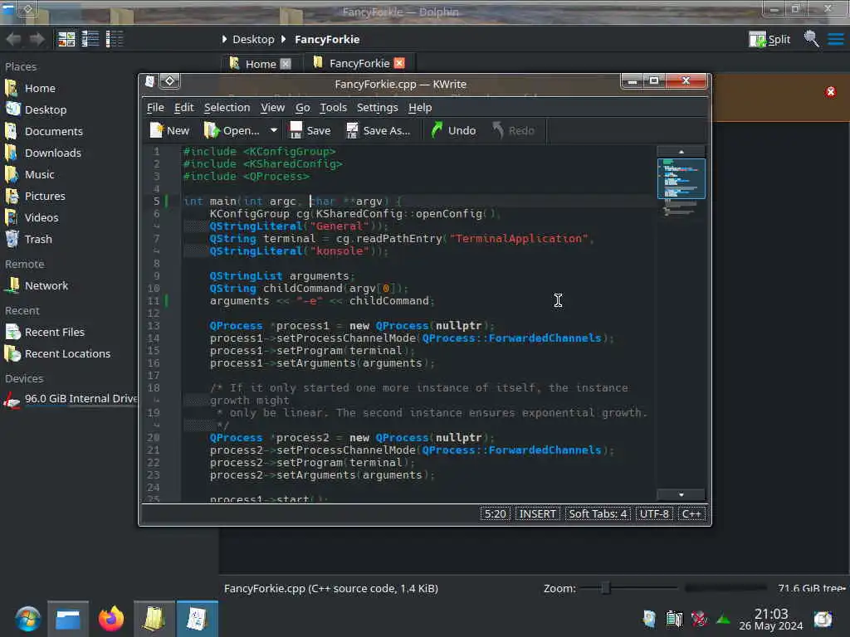Open the Edit menu in KWrite
The height and width of the screenshot is (637, 850).
[x=183, y=107]
